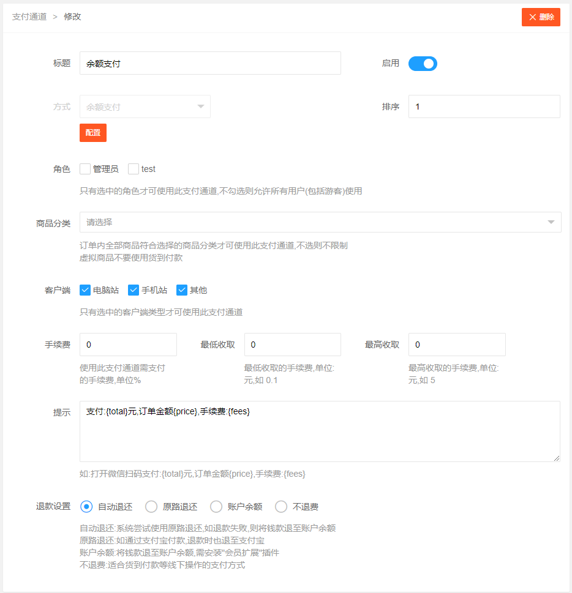Click the red 删除 delete button
The height and width of the screenshot is (593, 572).
coord(541,17)
